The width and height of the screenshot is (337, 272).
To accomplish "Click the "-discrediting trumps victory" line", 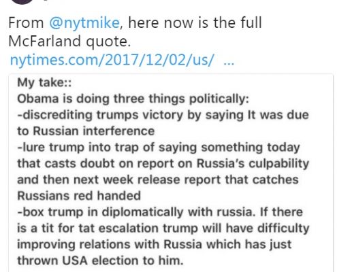I will coord(163,115).
